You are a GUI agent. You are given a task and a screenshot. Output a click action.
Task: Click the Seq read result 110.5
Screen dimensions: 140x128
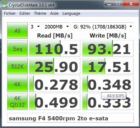(55, 48)
